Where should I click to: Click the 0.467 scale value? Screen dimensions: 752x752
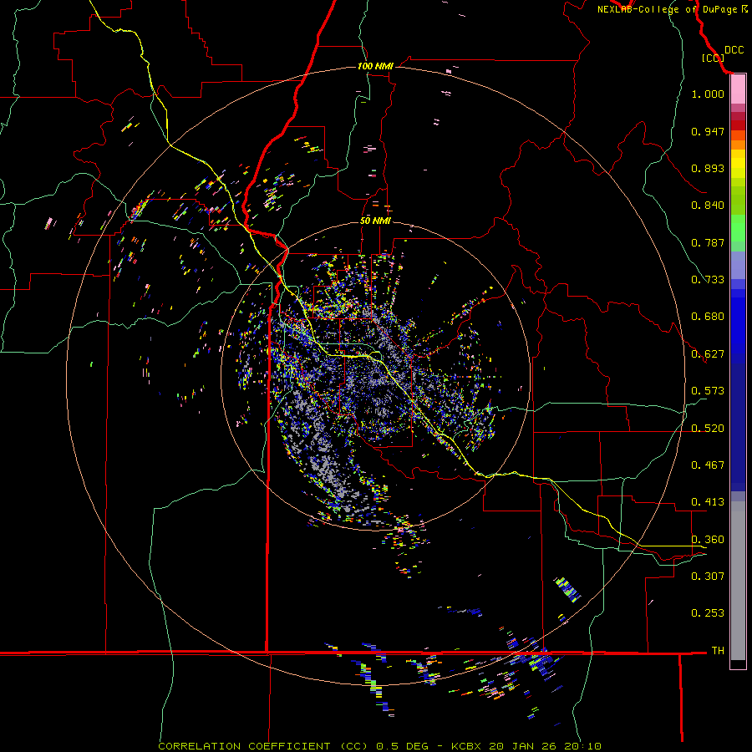708,465
